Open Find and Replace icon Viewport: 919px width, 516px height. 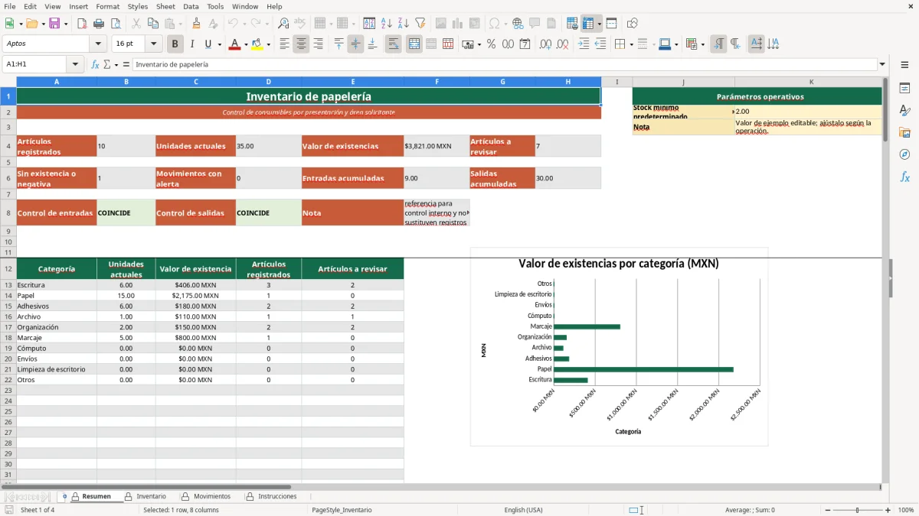(283, 24)
